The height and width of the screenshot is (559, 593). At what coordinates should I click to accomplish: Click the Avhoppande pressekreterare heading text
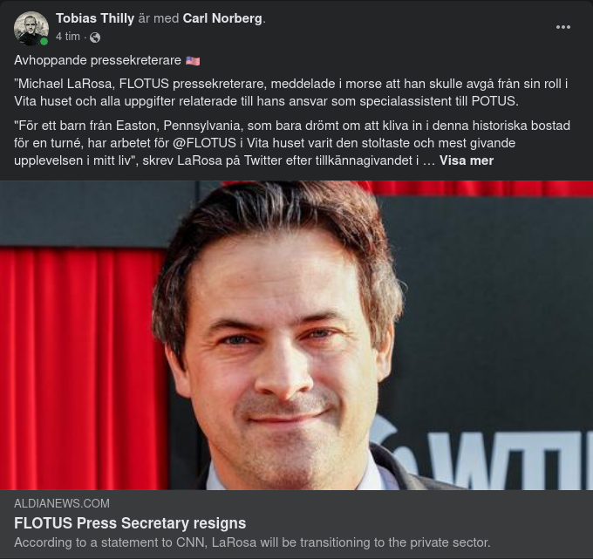click(x=98, y=60)
